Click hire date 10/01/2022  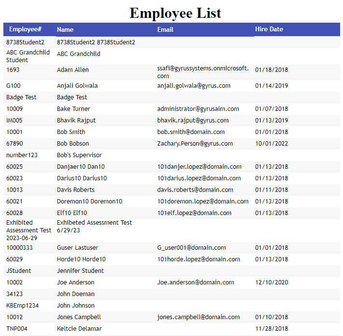(271, 144)
